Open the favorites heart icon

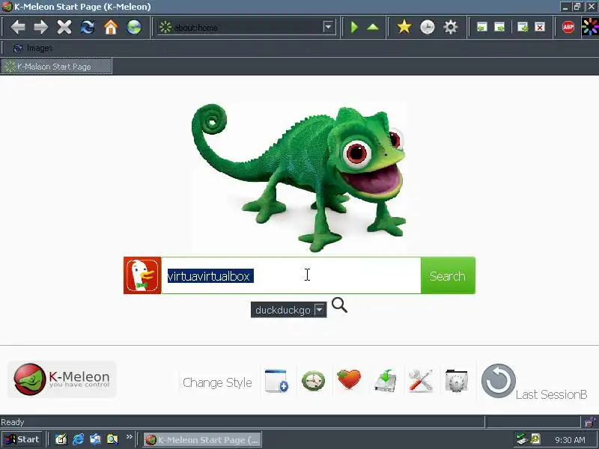click(x=349, y=379)
